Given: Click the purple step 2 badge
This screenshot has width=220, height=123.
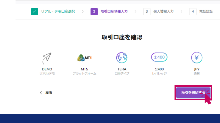Looking at the screenshot, I should coord(94,11).
